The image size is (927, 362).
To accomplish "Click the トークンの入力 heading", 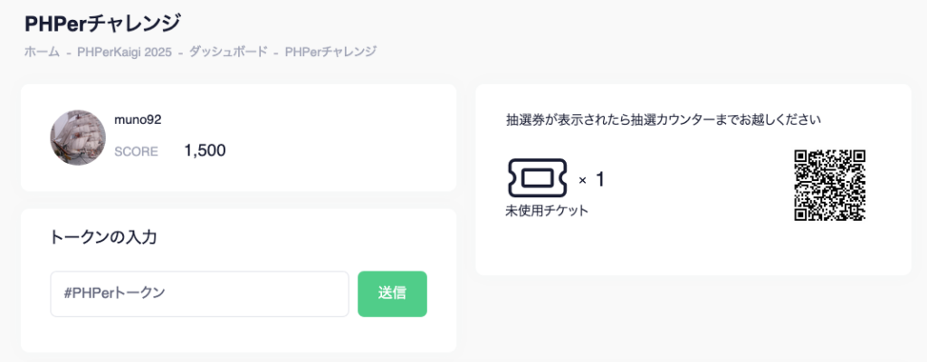I will [x=103, y=237].
